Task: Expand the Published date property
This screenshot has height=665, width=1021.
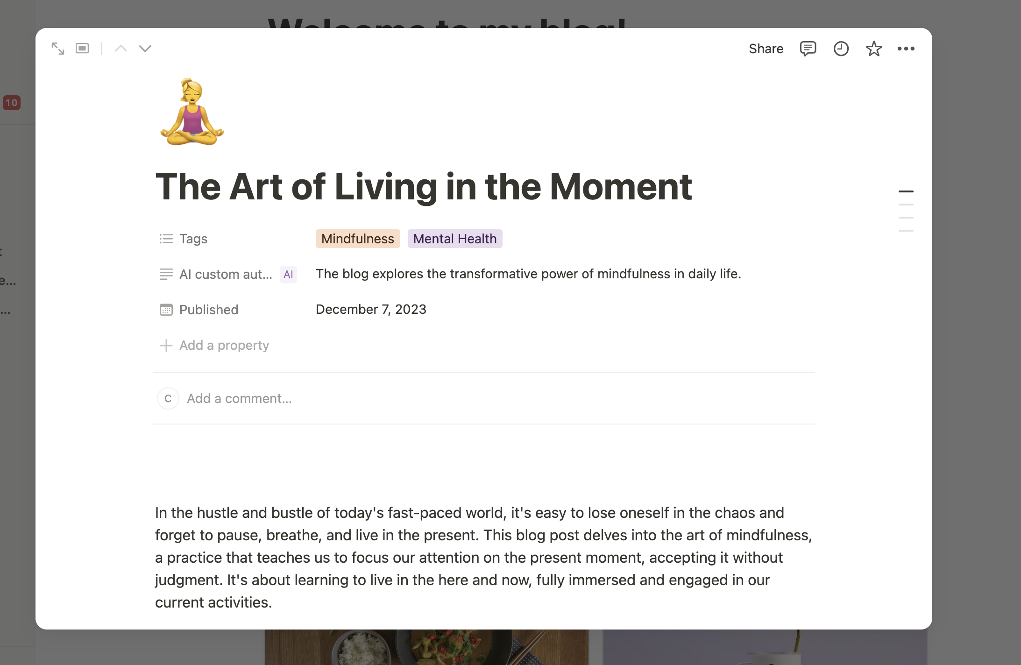Action: click(370, 309)
